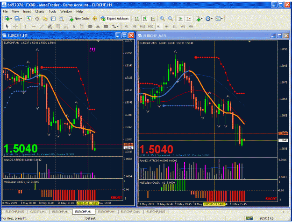This screenshot has height=222, width=292.
Task: Launch MetaEditor with the yellow diamond icon
Action: click(95, 19)
